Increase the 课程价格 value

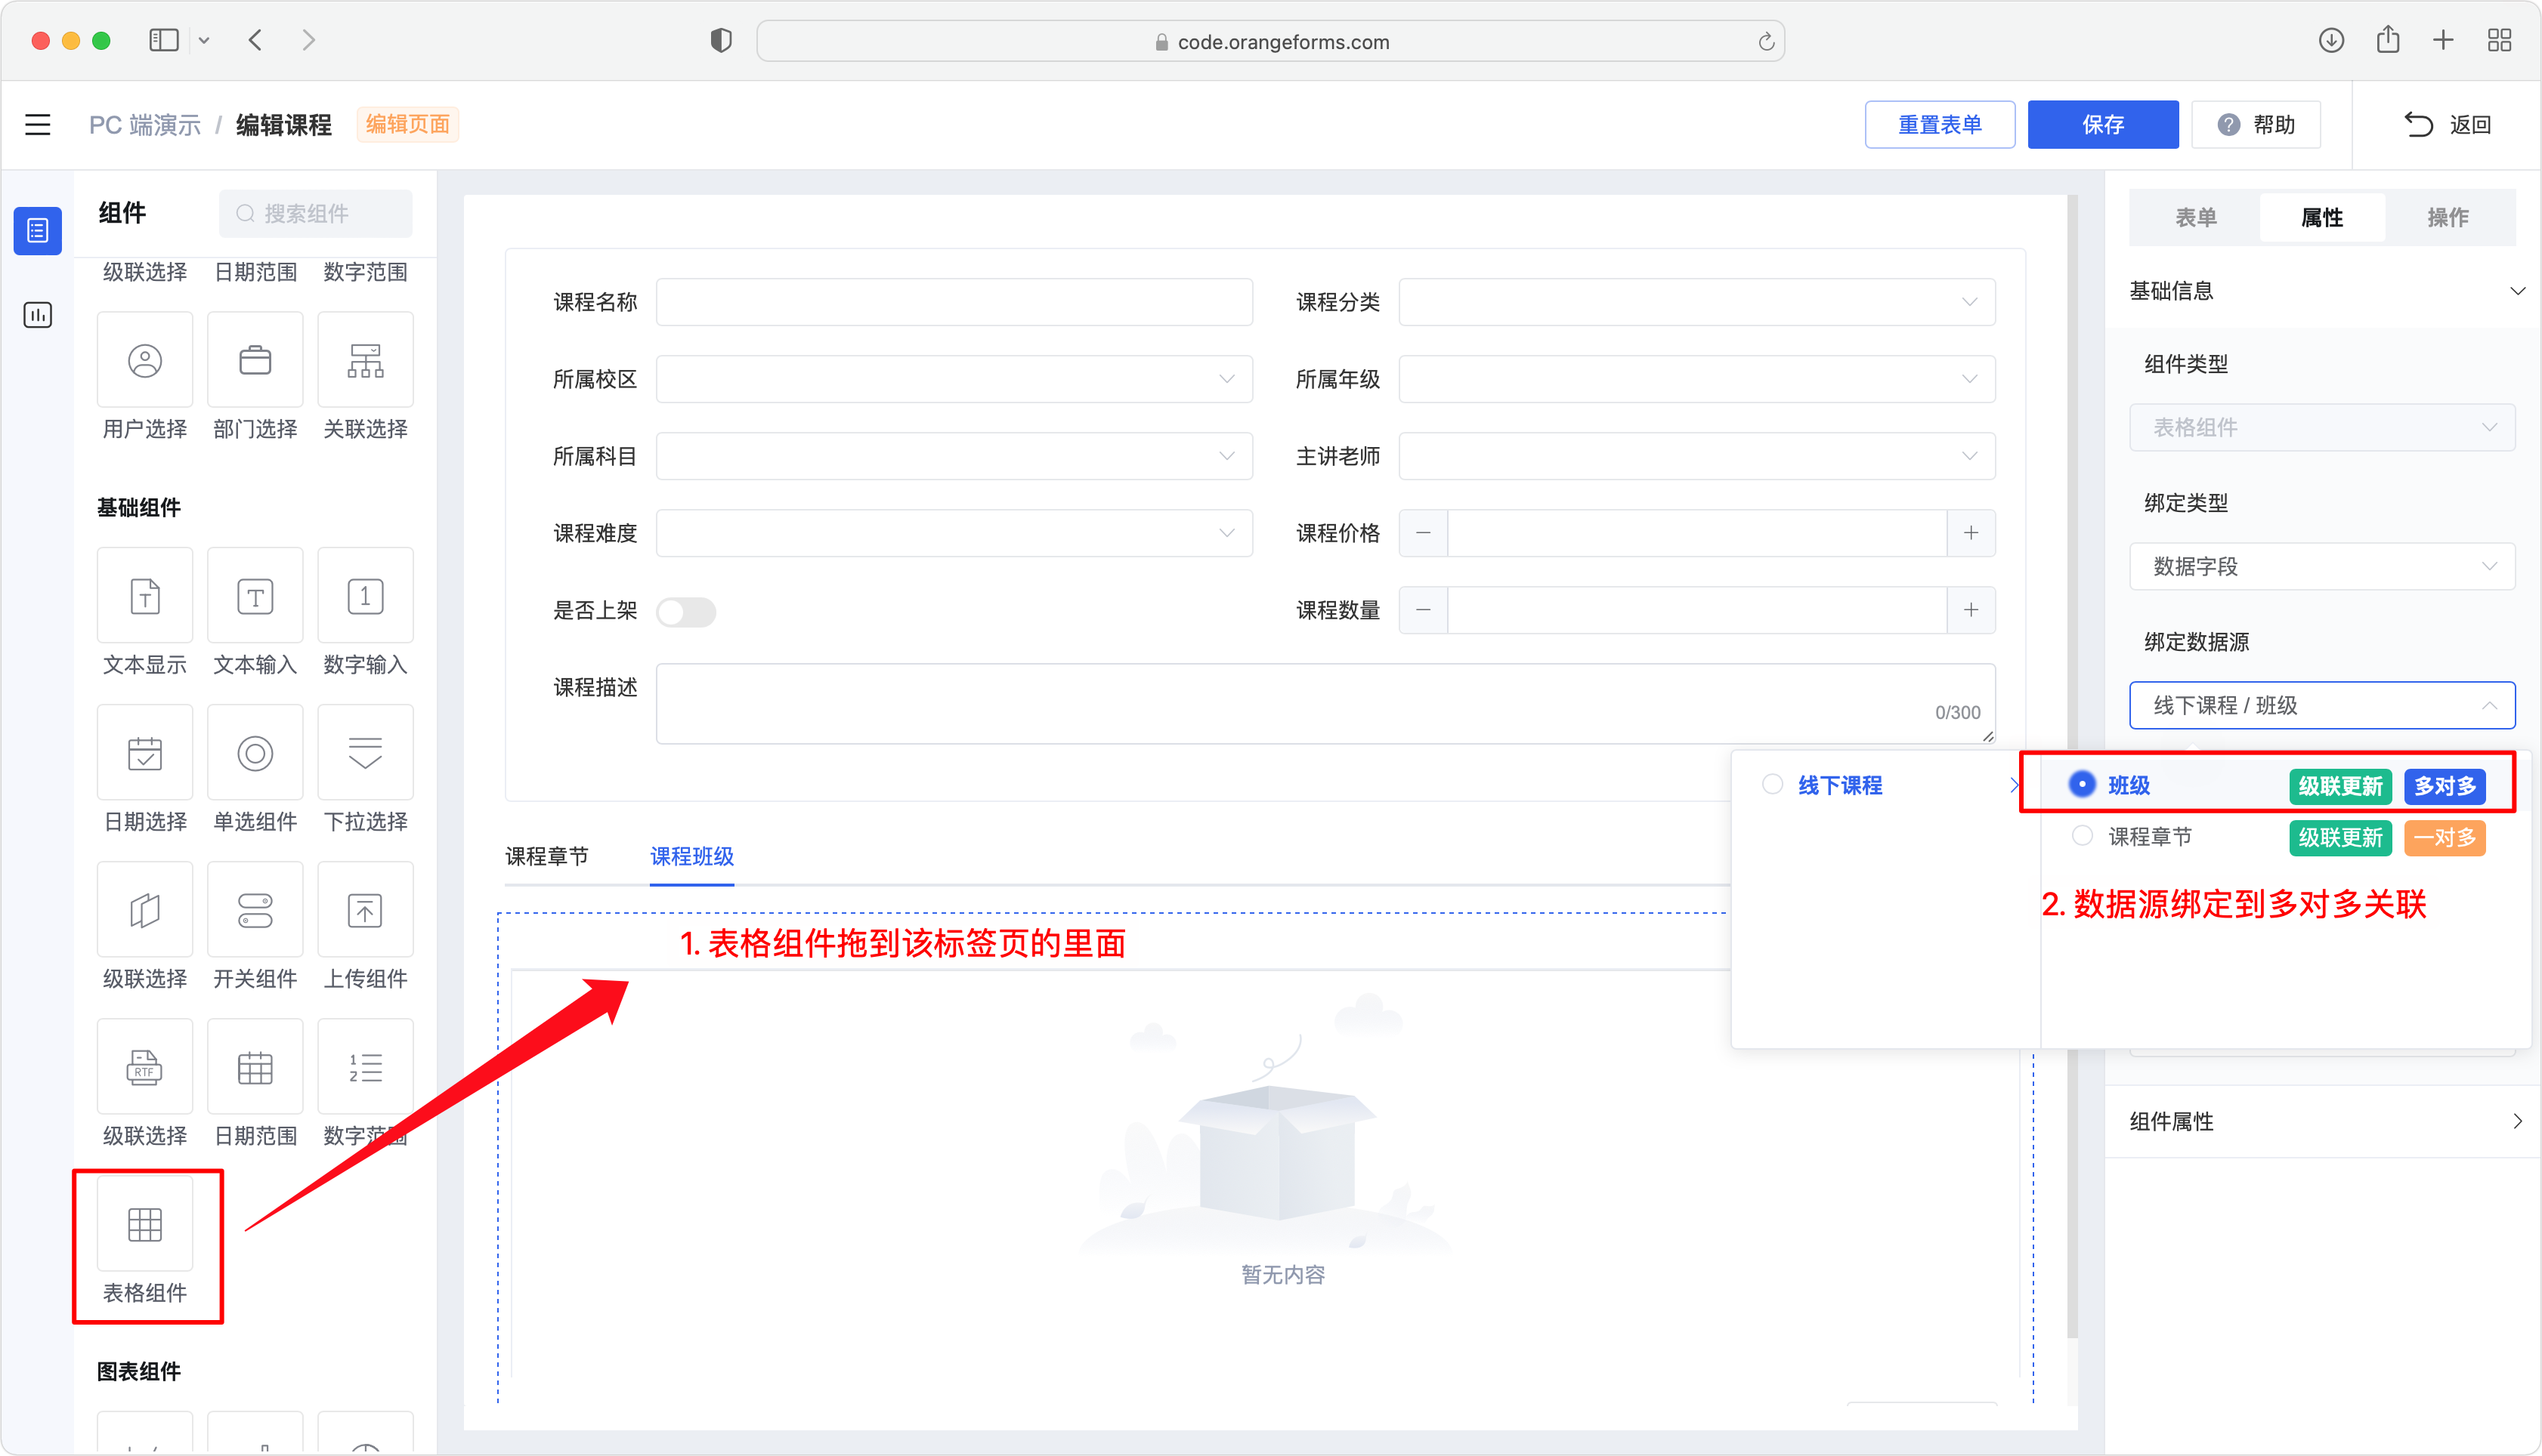click(1971, 533)
